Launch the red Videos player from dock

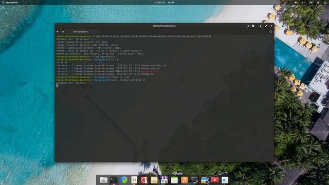pyautogui.click(x=215, y=180)
